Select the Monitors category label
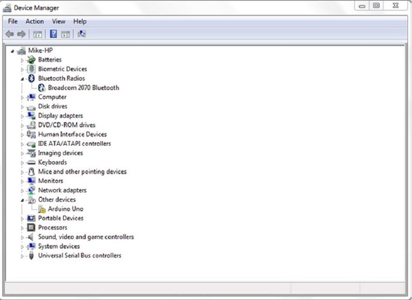This screenshot has height=300, width=412. (x=51, y=181)
